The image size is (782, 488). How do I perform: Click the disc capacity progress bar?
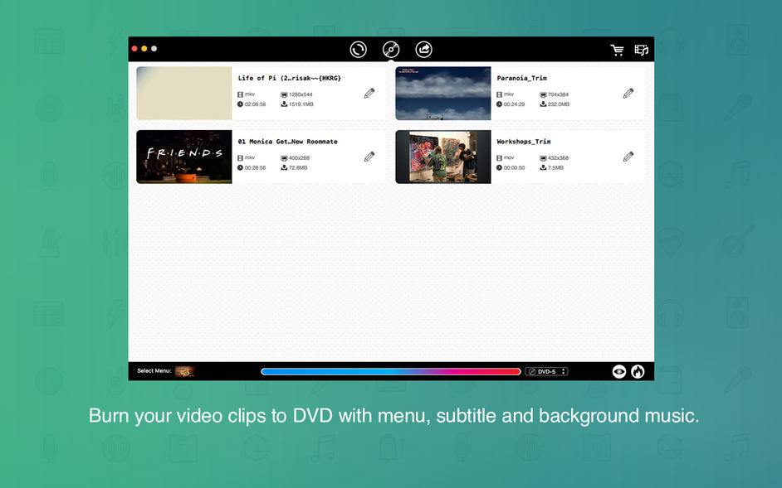pos(391,371)
